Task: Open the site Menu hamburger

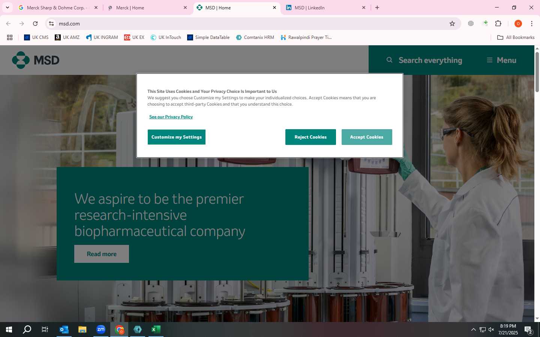Action: [x=501, y=60]
